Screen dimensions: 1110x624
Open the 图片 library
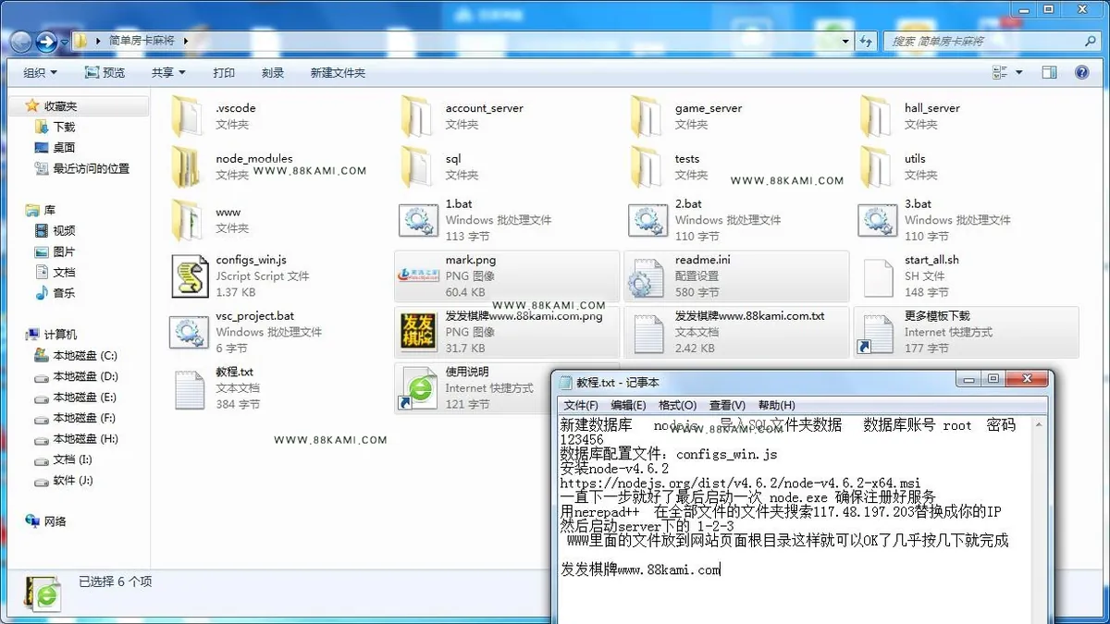coord(64,251)
